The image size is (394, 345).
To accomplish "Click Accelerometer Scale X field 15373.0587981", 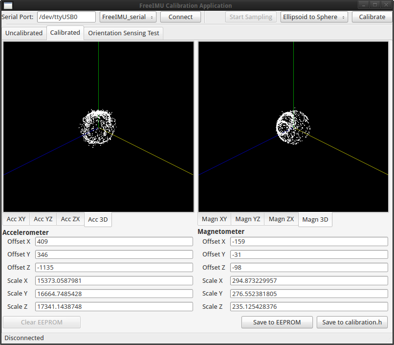I will pos(114,280).
